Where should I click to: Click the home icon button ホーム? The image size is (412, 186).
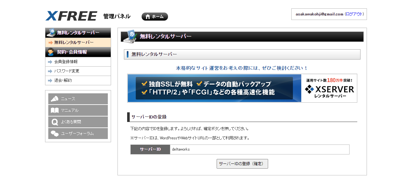pyautogui.click(x=154, y=17)
